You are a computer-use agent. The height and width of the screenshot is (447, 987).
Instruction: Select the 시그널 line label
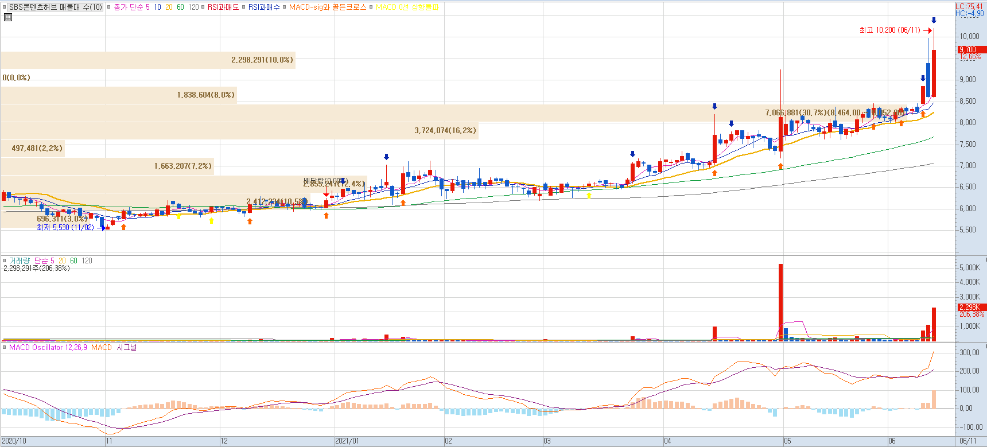127,347
